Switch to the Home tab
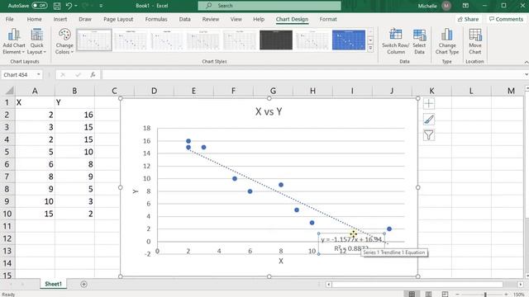The height and width of the screenshot is (297, 529). [x=35, y=19]
